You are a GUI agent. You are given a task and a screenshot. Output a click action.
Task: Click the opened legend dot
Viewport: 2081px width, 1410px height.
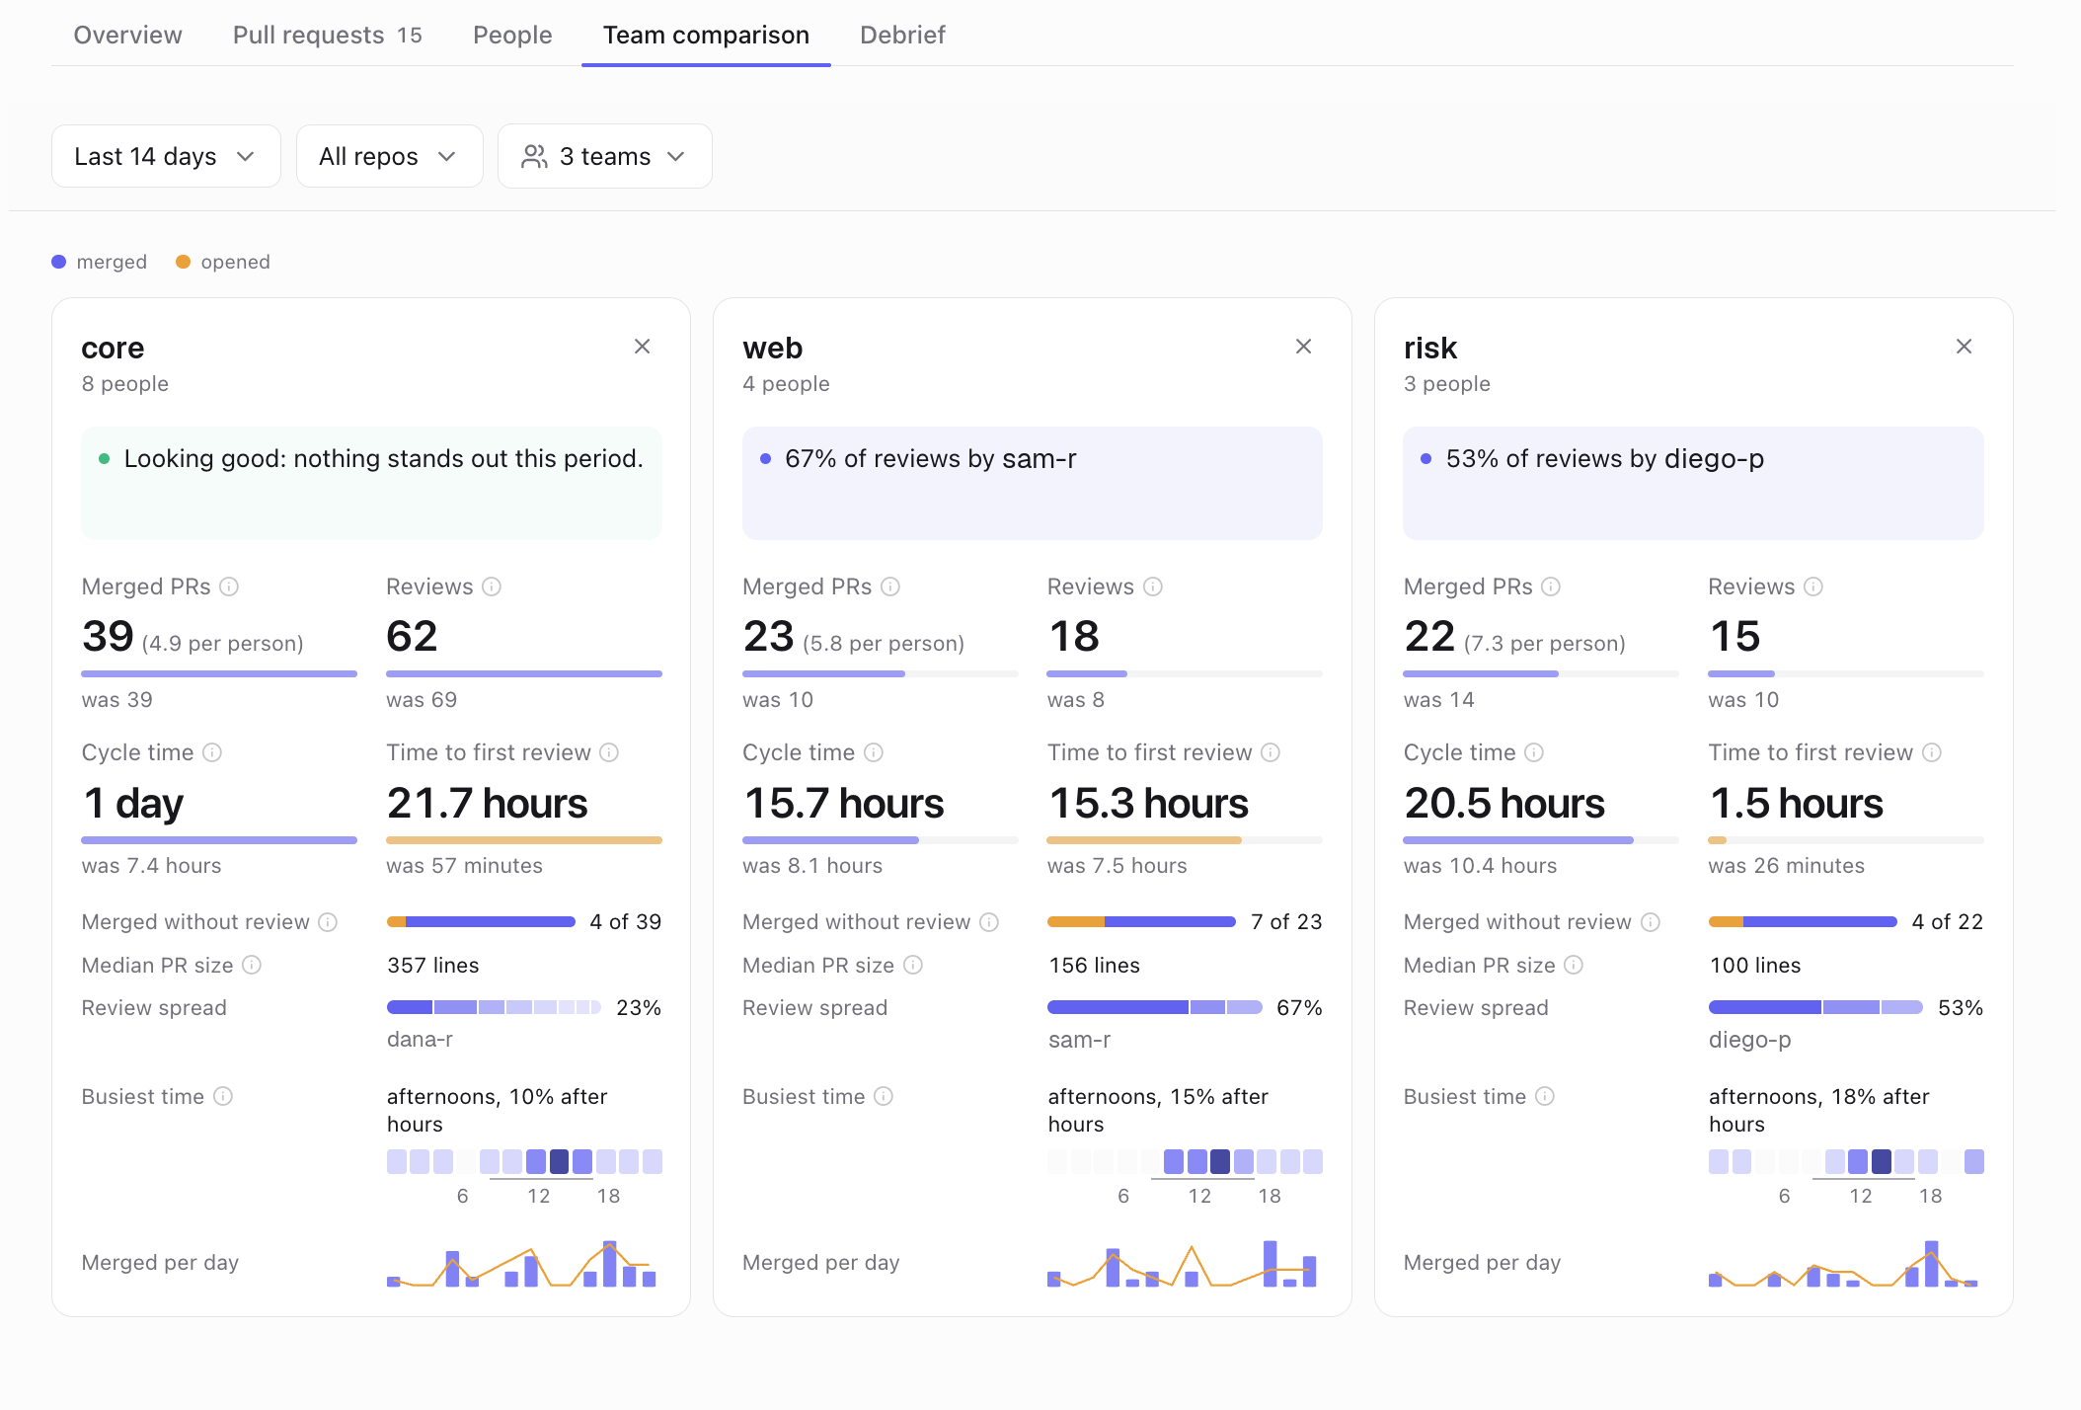click(183, 262)
